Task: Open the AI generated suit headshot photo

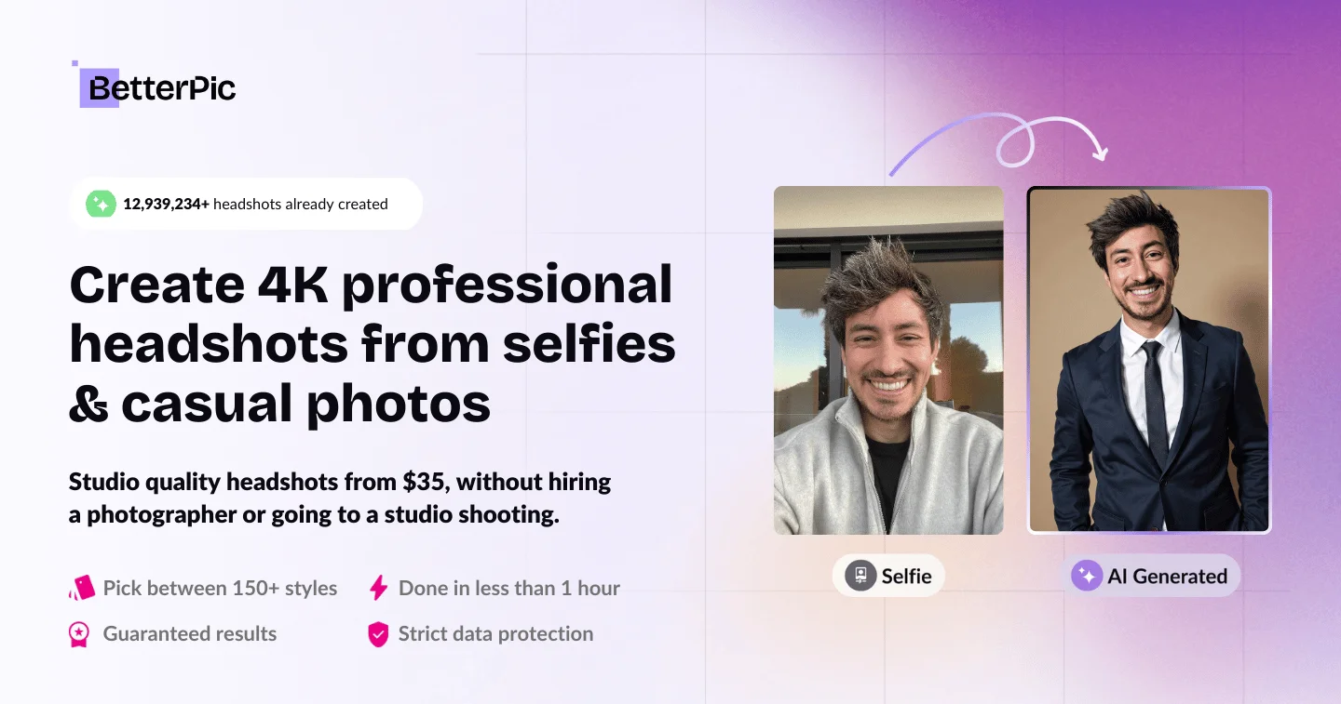Action: click(x=1148, y=360)
